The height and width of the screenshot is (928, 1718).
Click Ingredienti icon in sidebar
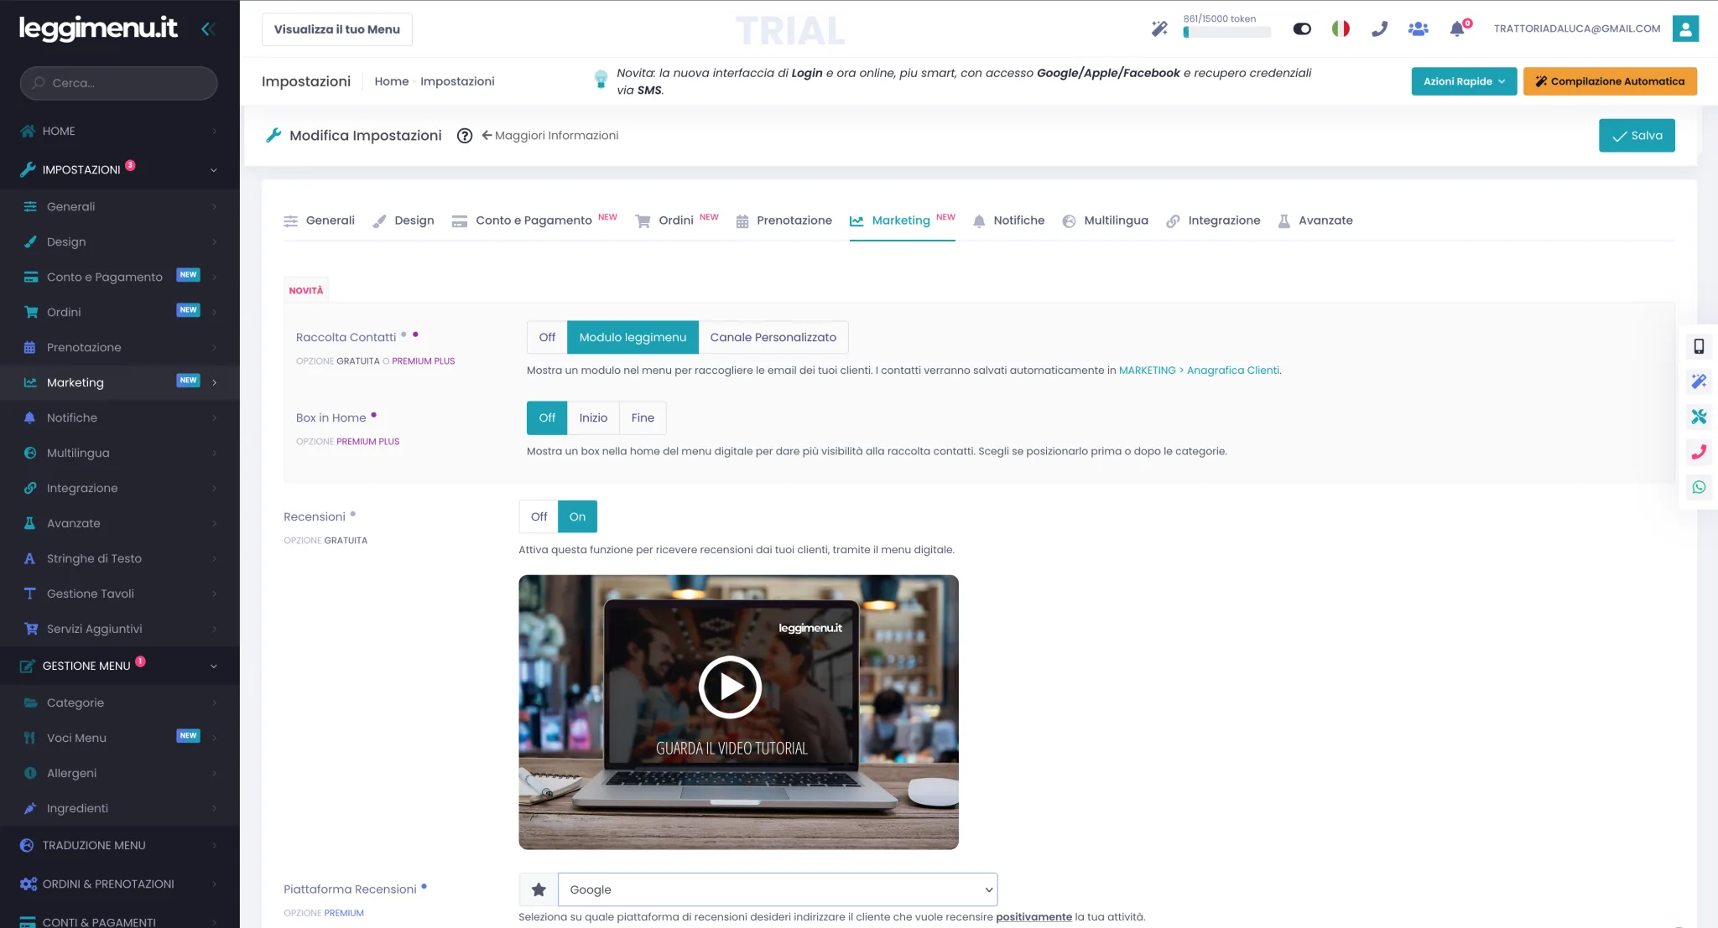30,808
